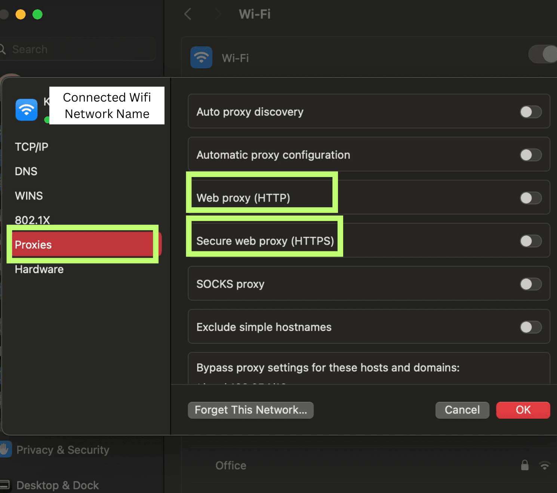Turn on Automatic proxy configuration
The image size is (557, 493).
(x=530, y=155)
